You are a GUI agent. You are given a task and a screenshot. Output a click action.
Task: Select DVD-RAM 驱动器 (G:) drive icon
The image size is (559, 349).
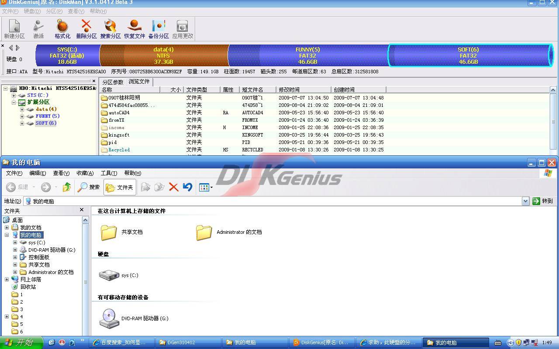[x=109, y=318]
